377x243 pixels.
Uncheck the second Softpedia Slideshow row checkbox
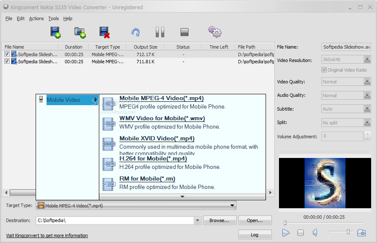pos(7,61)
